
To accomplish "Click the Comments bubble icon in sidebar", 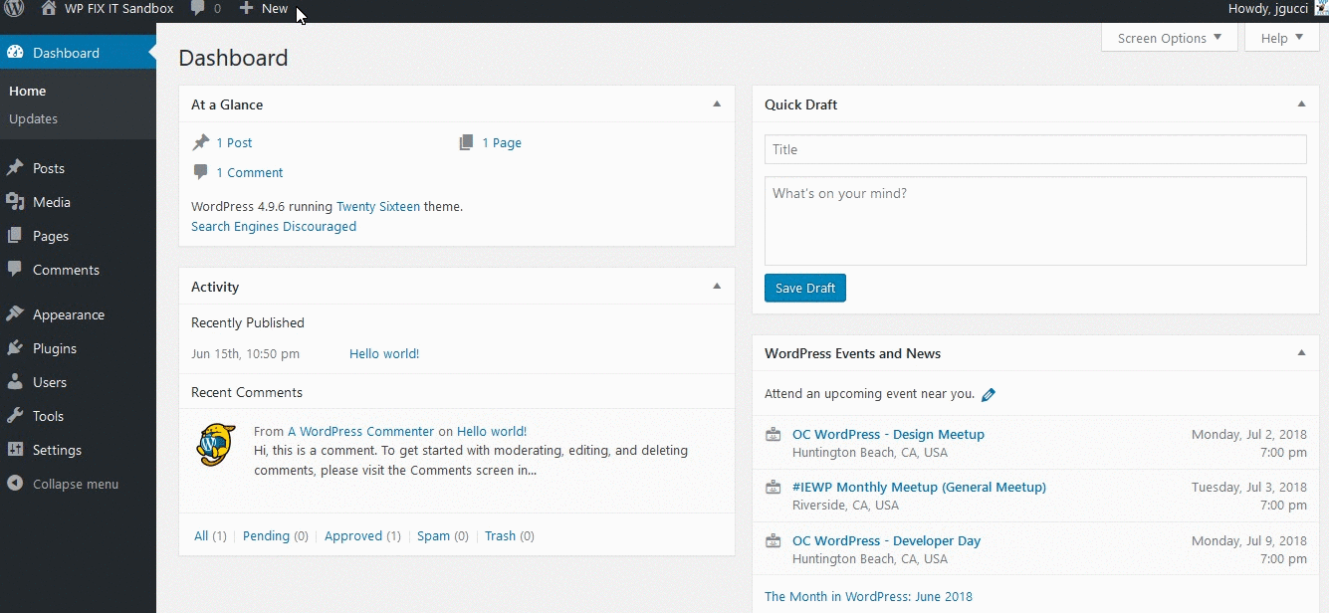I will [15, 270].
